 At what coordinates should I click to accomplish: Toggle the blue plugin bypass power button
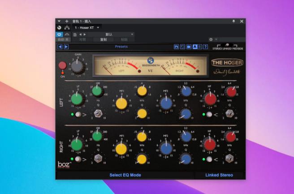tap(59, 34)
